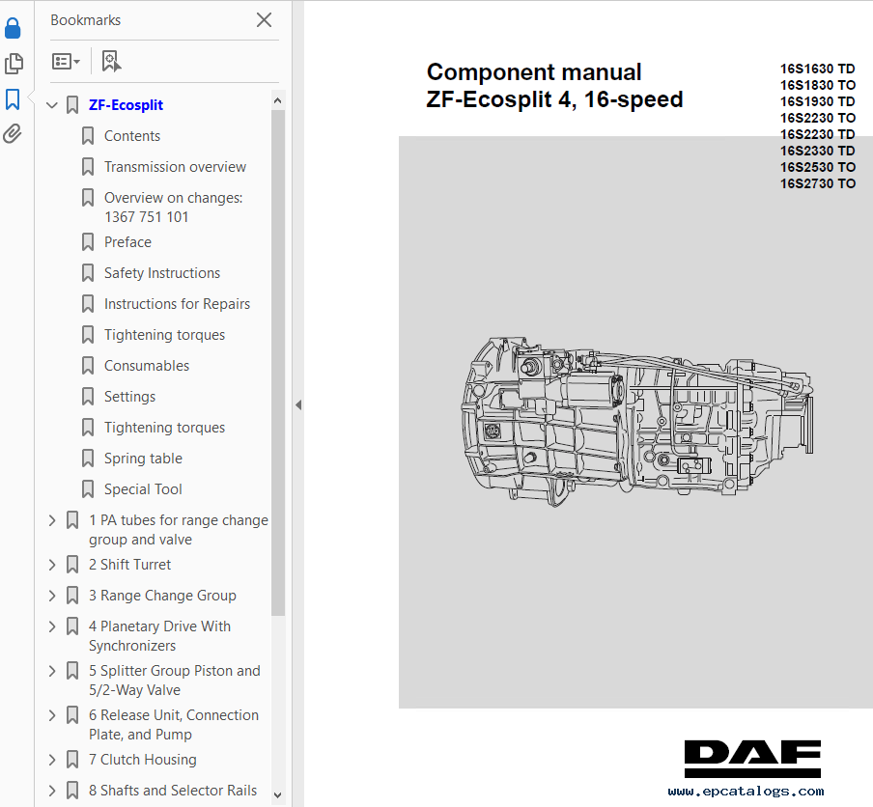Open the bookmark options dropdown menu

(x=66, y=61)
